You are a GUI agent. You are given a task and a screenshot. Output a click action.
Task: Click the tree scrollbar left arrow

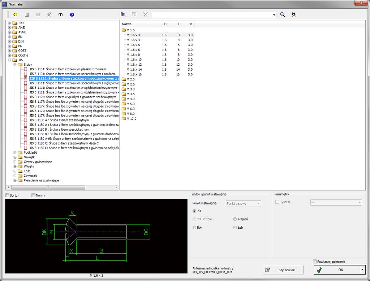point(9,187)
